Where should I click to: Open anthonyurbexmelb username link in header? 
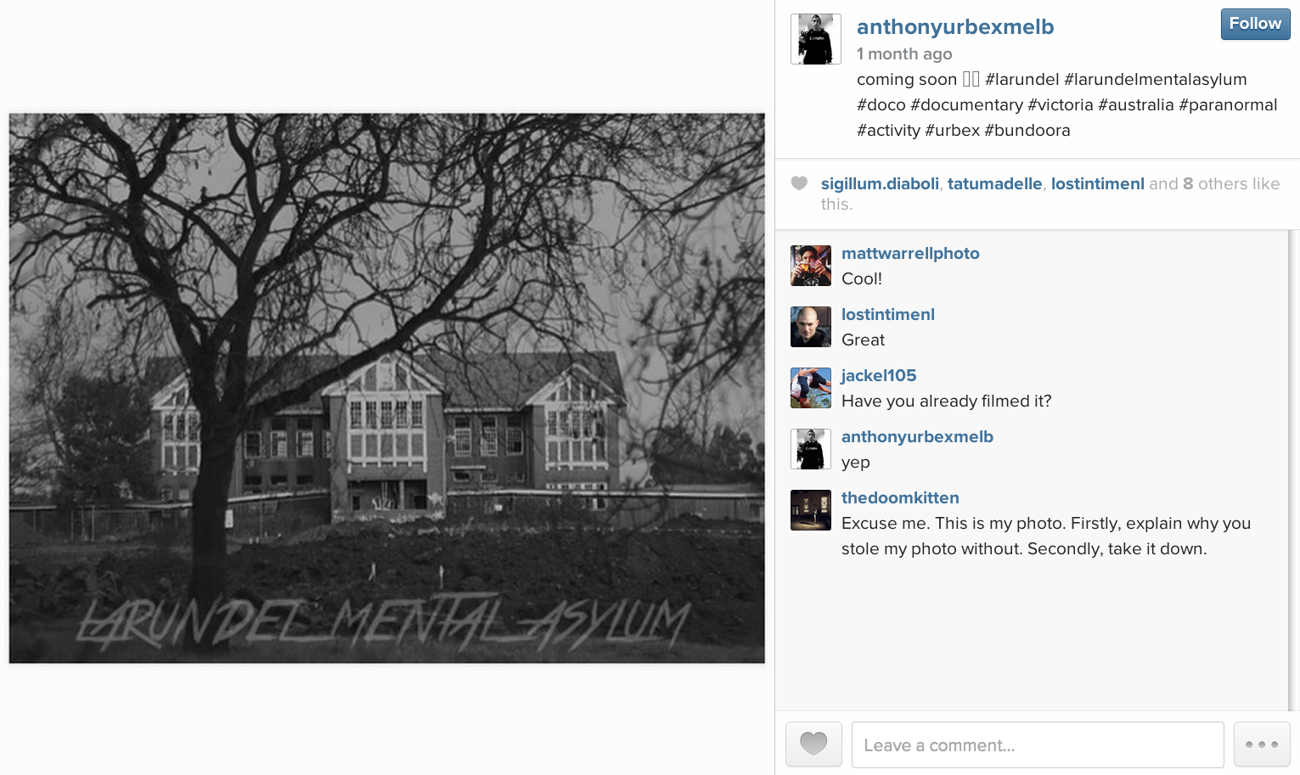point(955,27)
